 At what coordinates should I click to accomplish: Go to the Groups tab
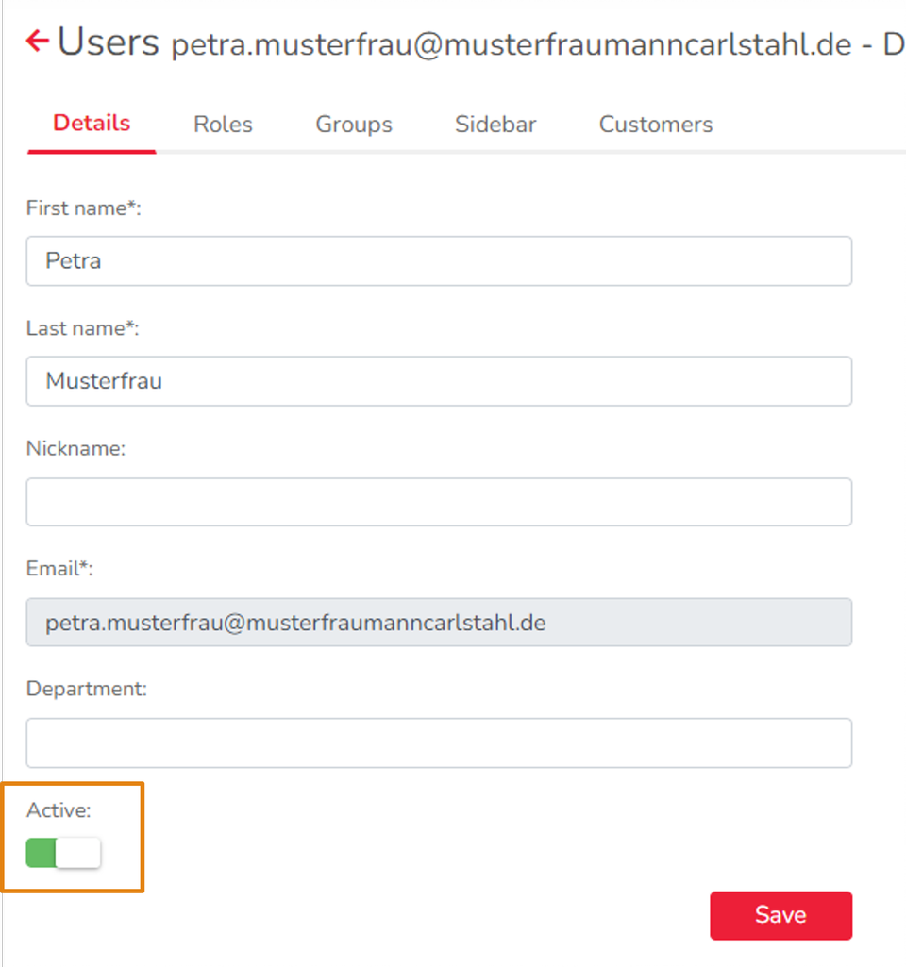354,125
